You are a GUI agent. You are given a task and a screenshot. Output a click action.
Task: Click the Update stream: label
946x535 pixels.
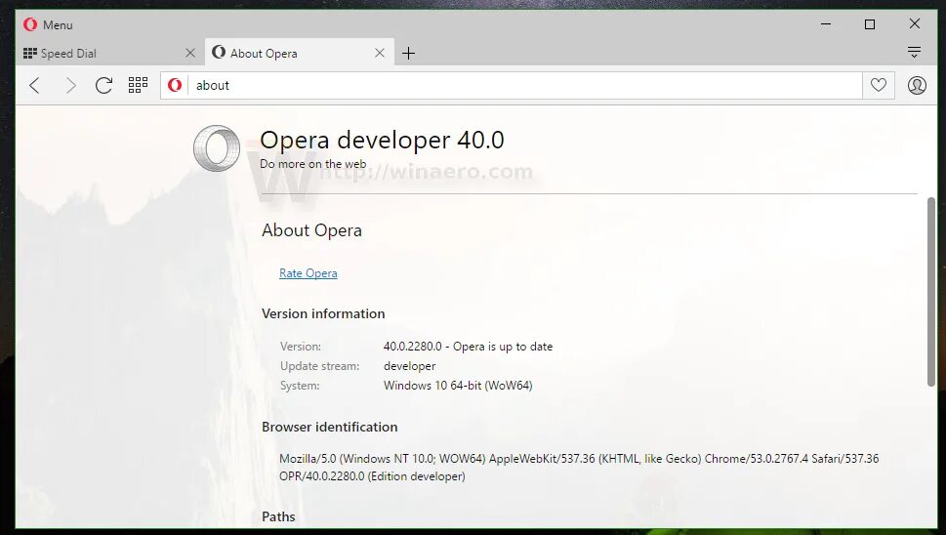pos(320,366)
